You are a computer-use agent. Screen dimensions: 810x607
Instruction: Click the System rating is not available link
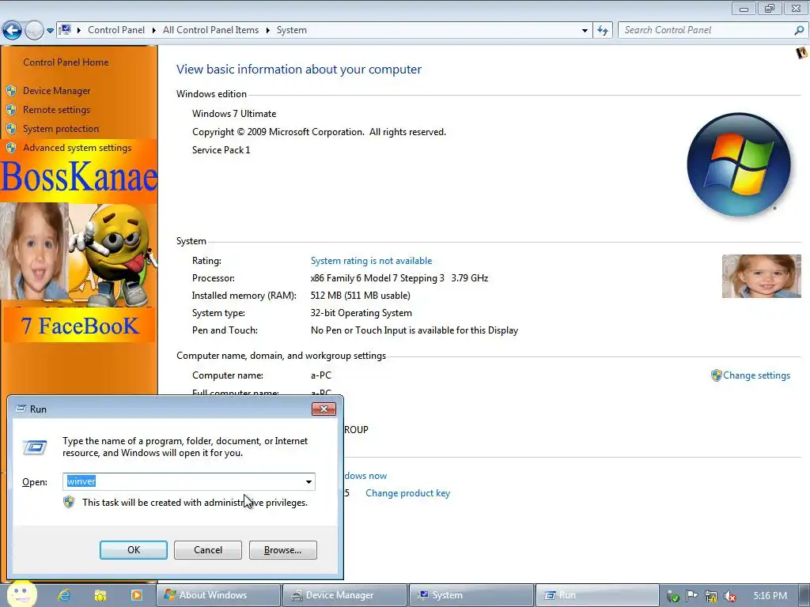click(x=372, y=261)
